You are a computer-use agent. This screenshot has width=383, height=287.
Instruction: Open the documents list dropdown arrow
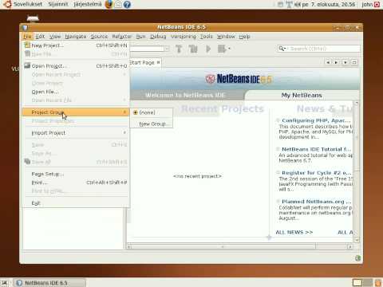345,62
